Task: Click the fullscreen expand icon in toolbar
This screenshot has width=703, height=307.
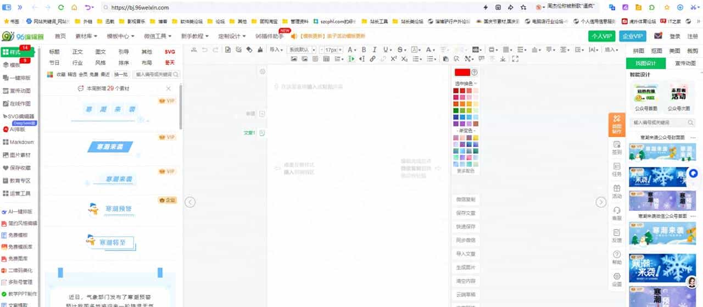Action: (x=515, y=59)
